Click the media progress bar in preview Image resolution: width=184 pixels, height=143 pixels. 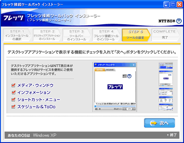coord(115,106)
